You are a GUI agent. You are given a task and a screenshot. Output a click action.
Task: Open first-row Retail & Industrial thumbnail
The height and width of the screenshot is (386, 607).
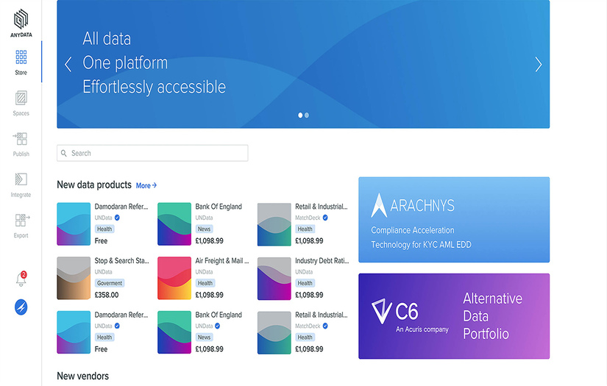(274, 224)
